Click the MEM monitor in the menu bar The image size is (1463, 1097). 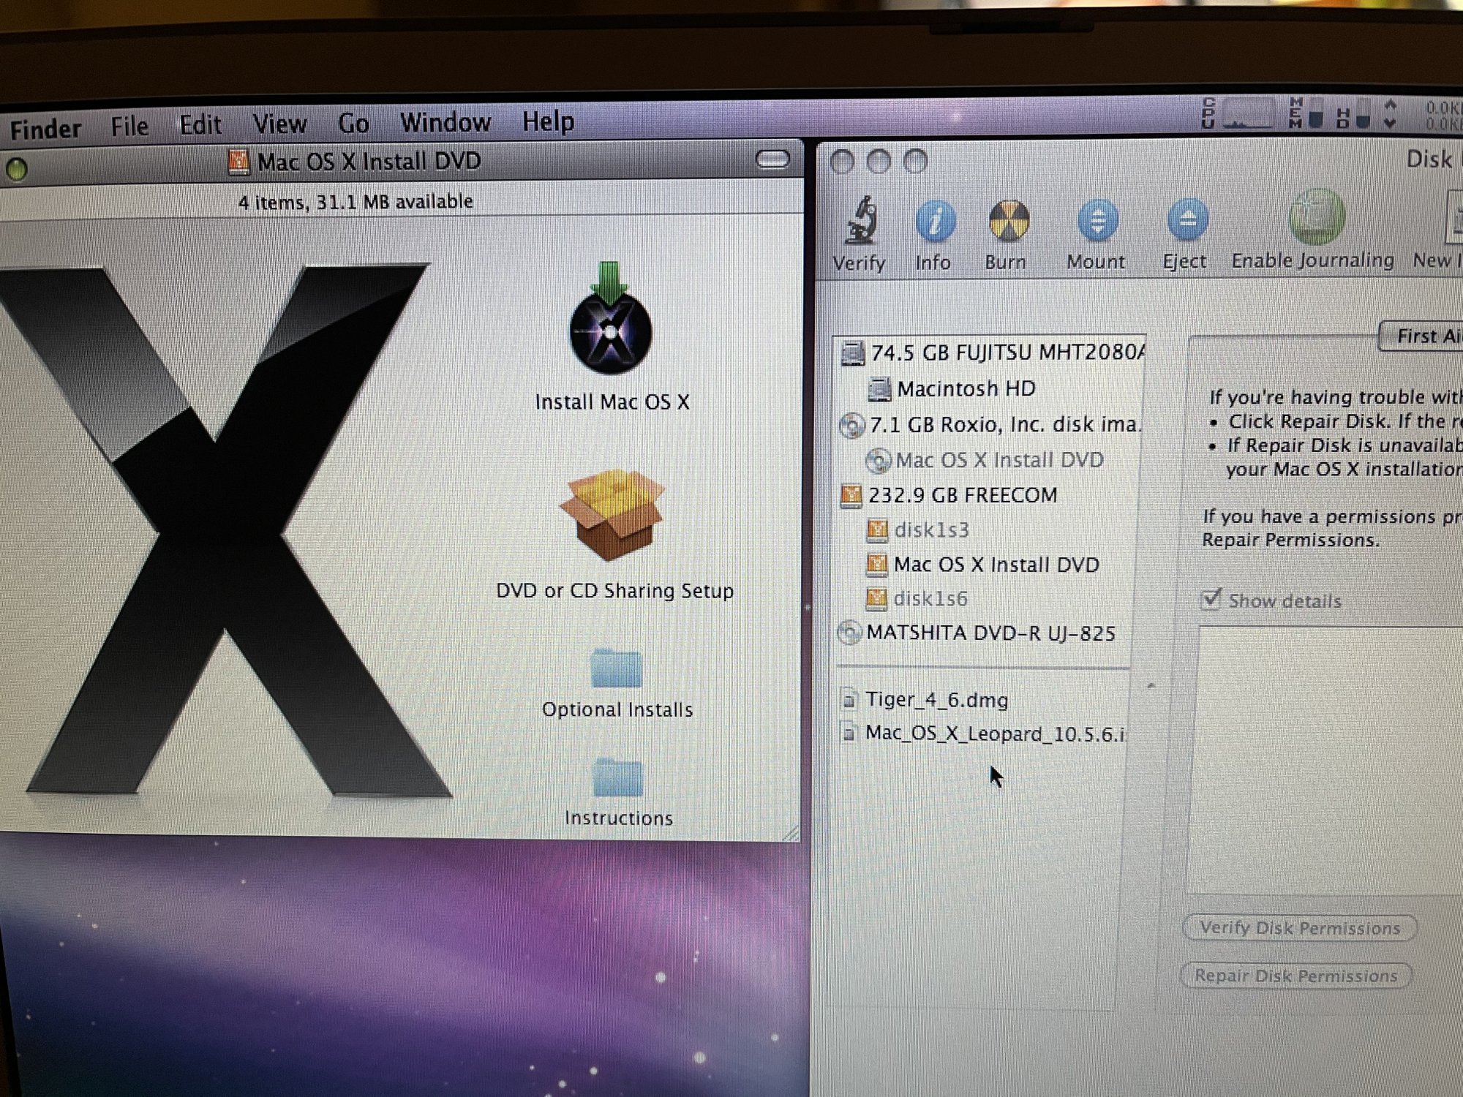[x=1306, y=114]
